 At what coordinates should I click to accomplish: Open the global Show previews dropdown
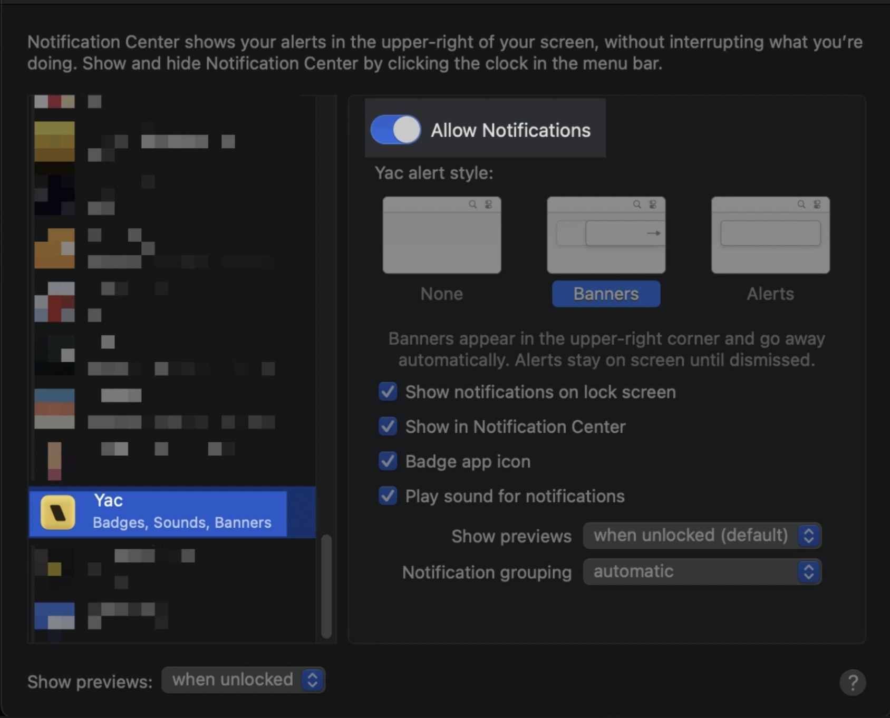pos(243,680)
